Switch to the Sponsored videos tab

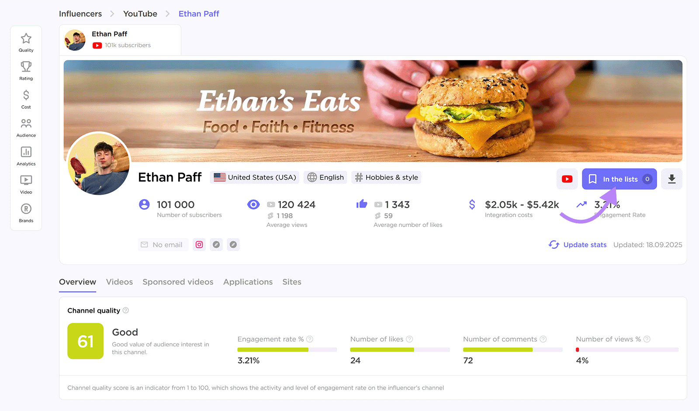[x=178, y=282]
